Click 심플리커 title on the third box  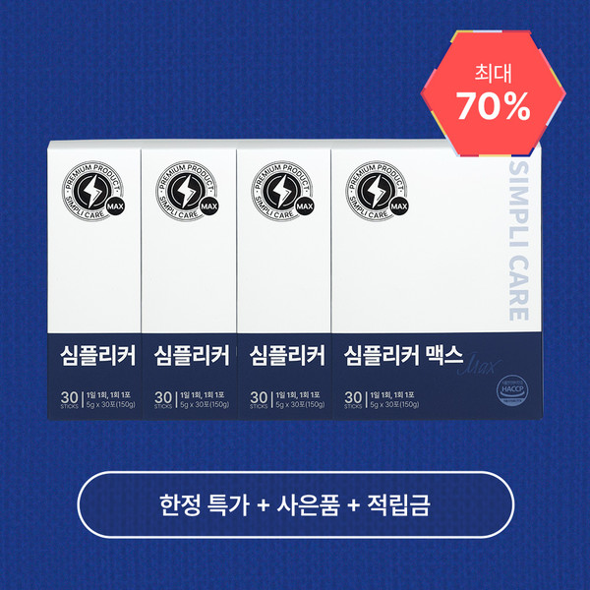pos(287,356)
